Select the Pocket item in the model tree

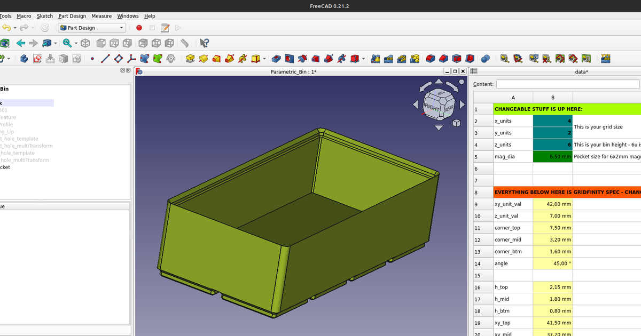4,167
